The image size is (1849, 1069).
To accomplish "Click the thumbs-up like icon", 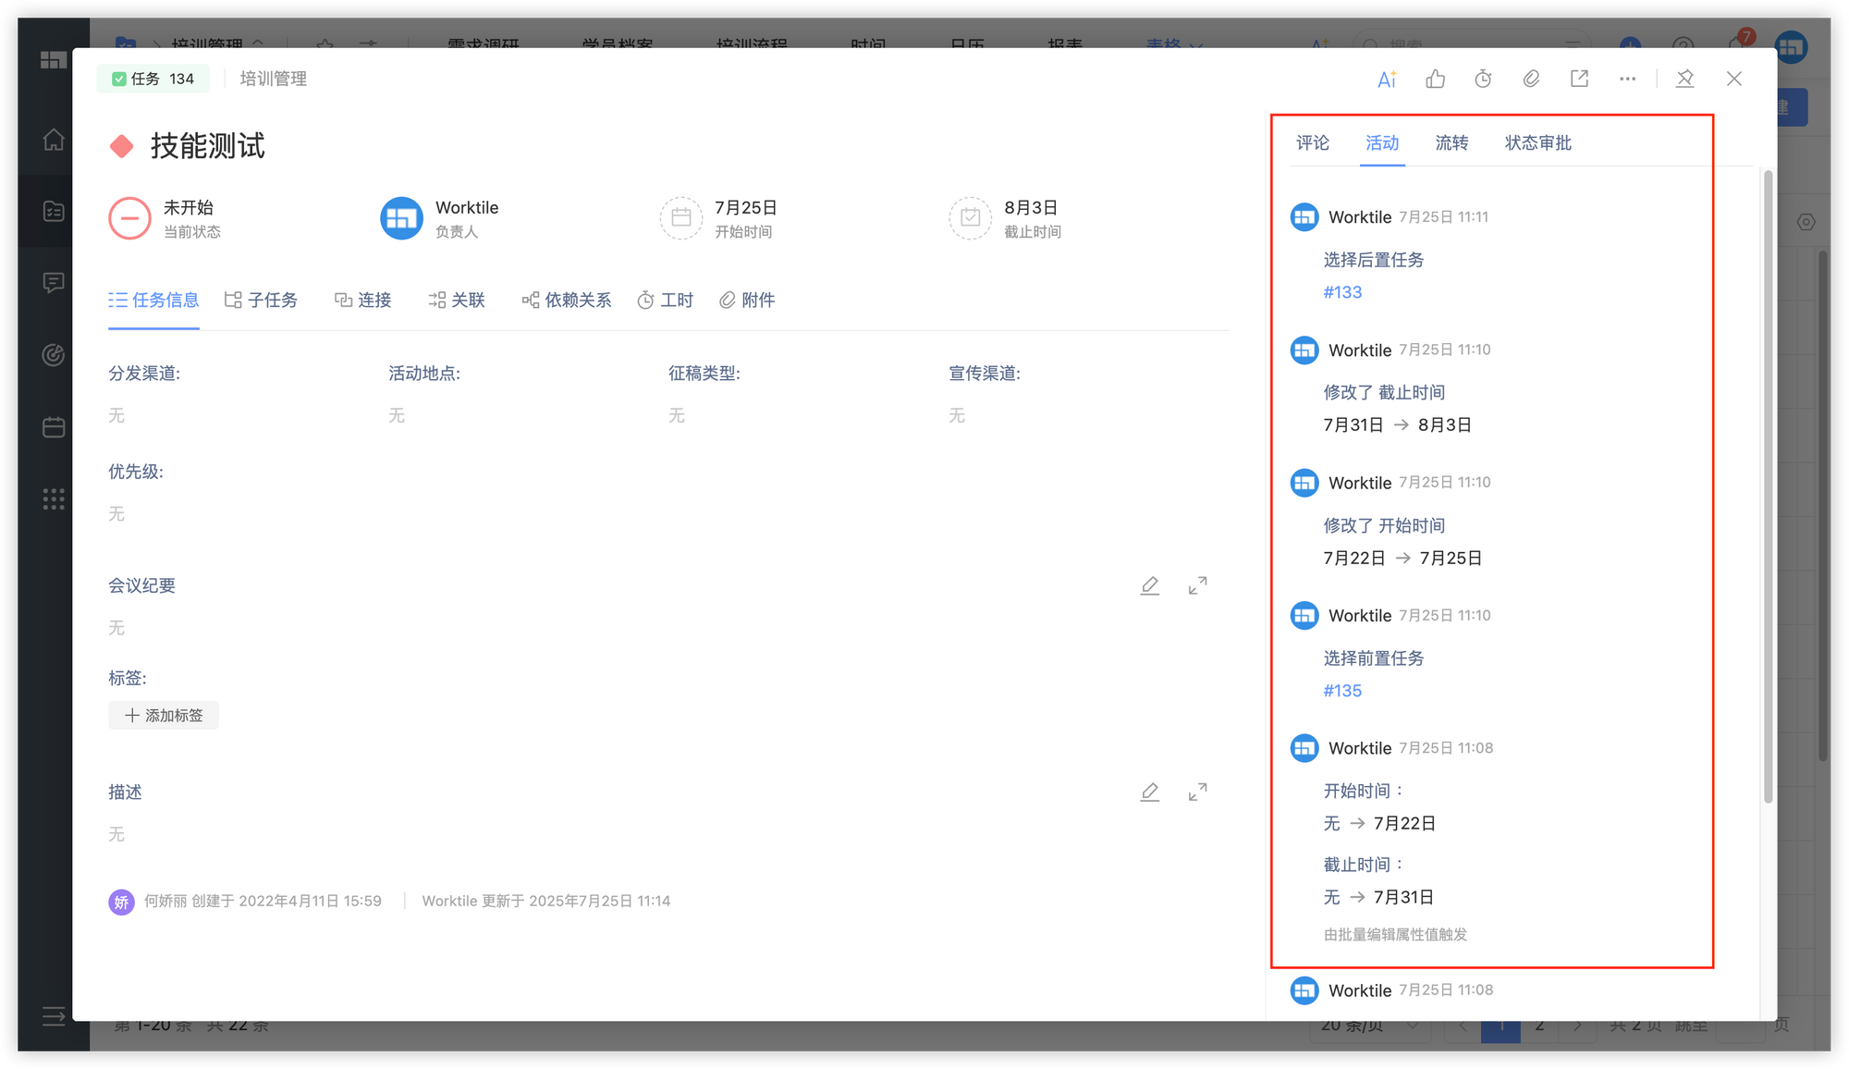I will tap(1435, 80).
